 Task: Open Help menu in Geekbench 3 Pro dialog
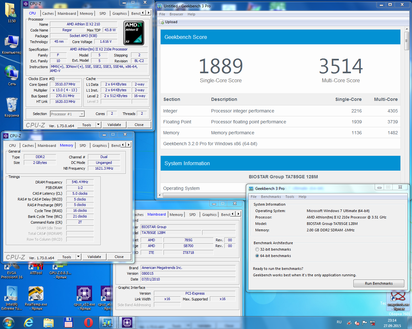point(303,197)
